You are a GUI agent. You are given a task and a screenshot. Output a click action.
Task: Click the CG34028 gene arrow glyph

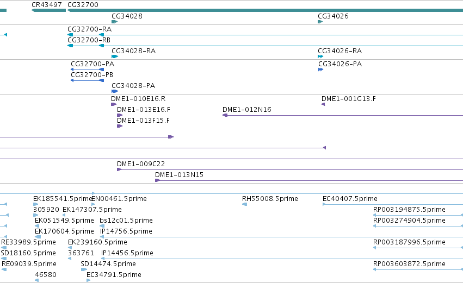point(115,22)
